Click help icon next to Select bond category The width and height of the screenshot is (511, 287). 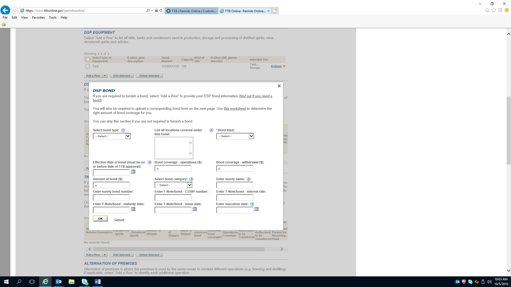(x=191, y=179)
